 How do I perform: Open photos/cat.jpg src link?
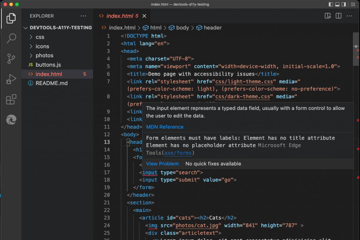tap(197, 226)
